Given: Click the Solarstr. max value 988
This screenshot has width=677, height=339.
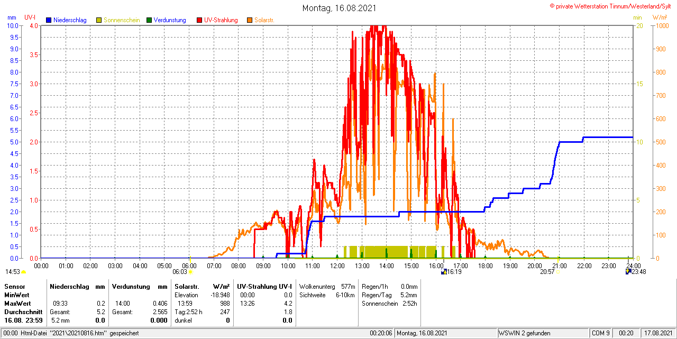Looking at the screenshot, I should click(225, 304).
